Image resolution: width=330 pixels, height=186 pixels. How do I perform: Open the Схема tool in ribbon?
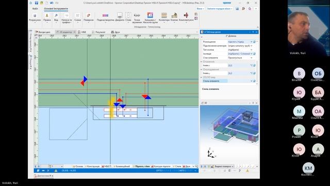[x=77, y=18]
